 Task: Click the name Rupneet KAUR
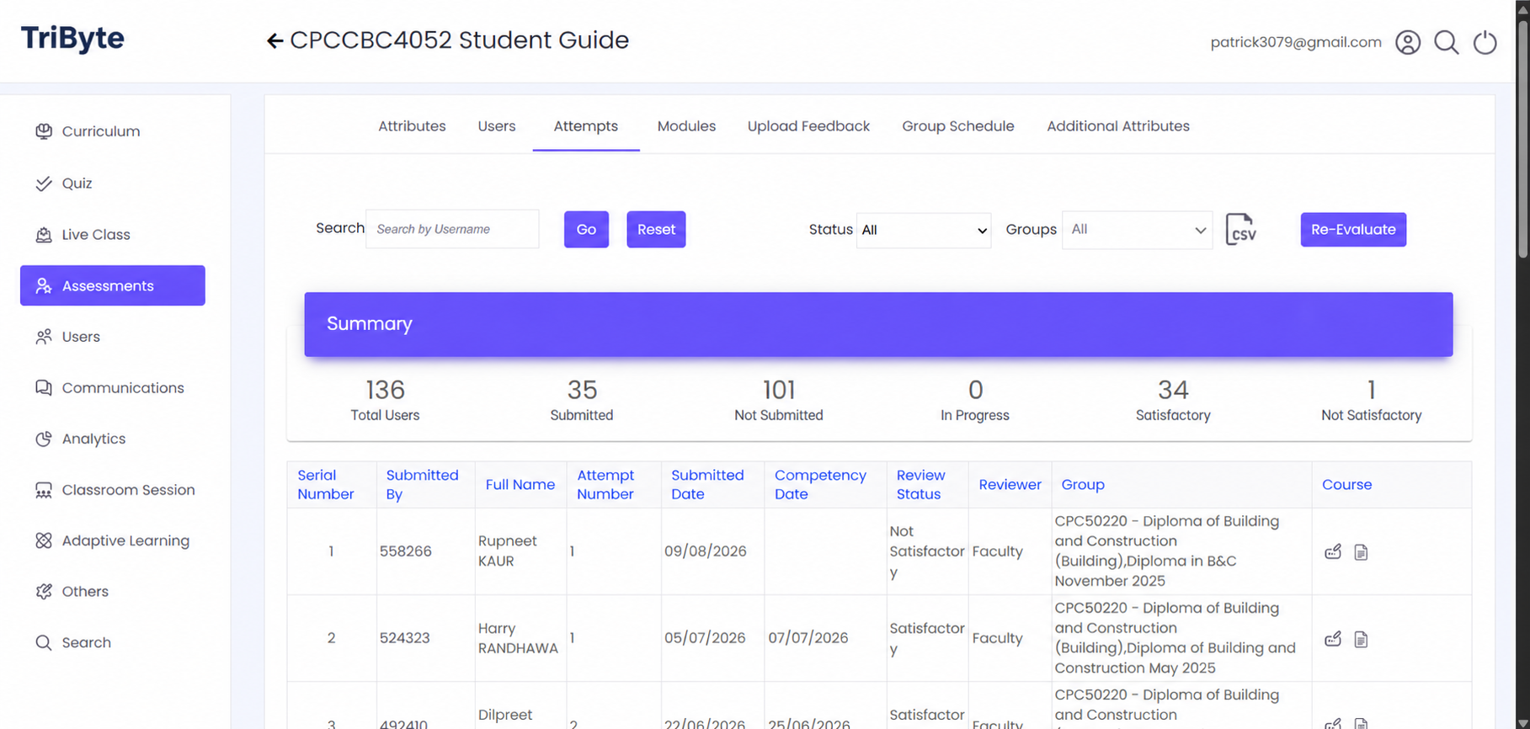click(x=507, y=551)
